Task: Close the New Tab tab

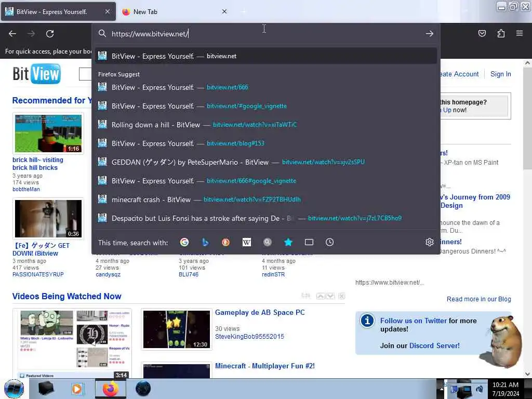Action: click(224, 11)
